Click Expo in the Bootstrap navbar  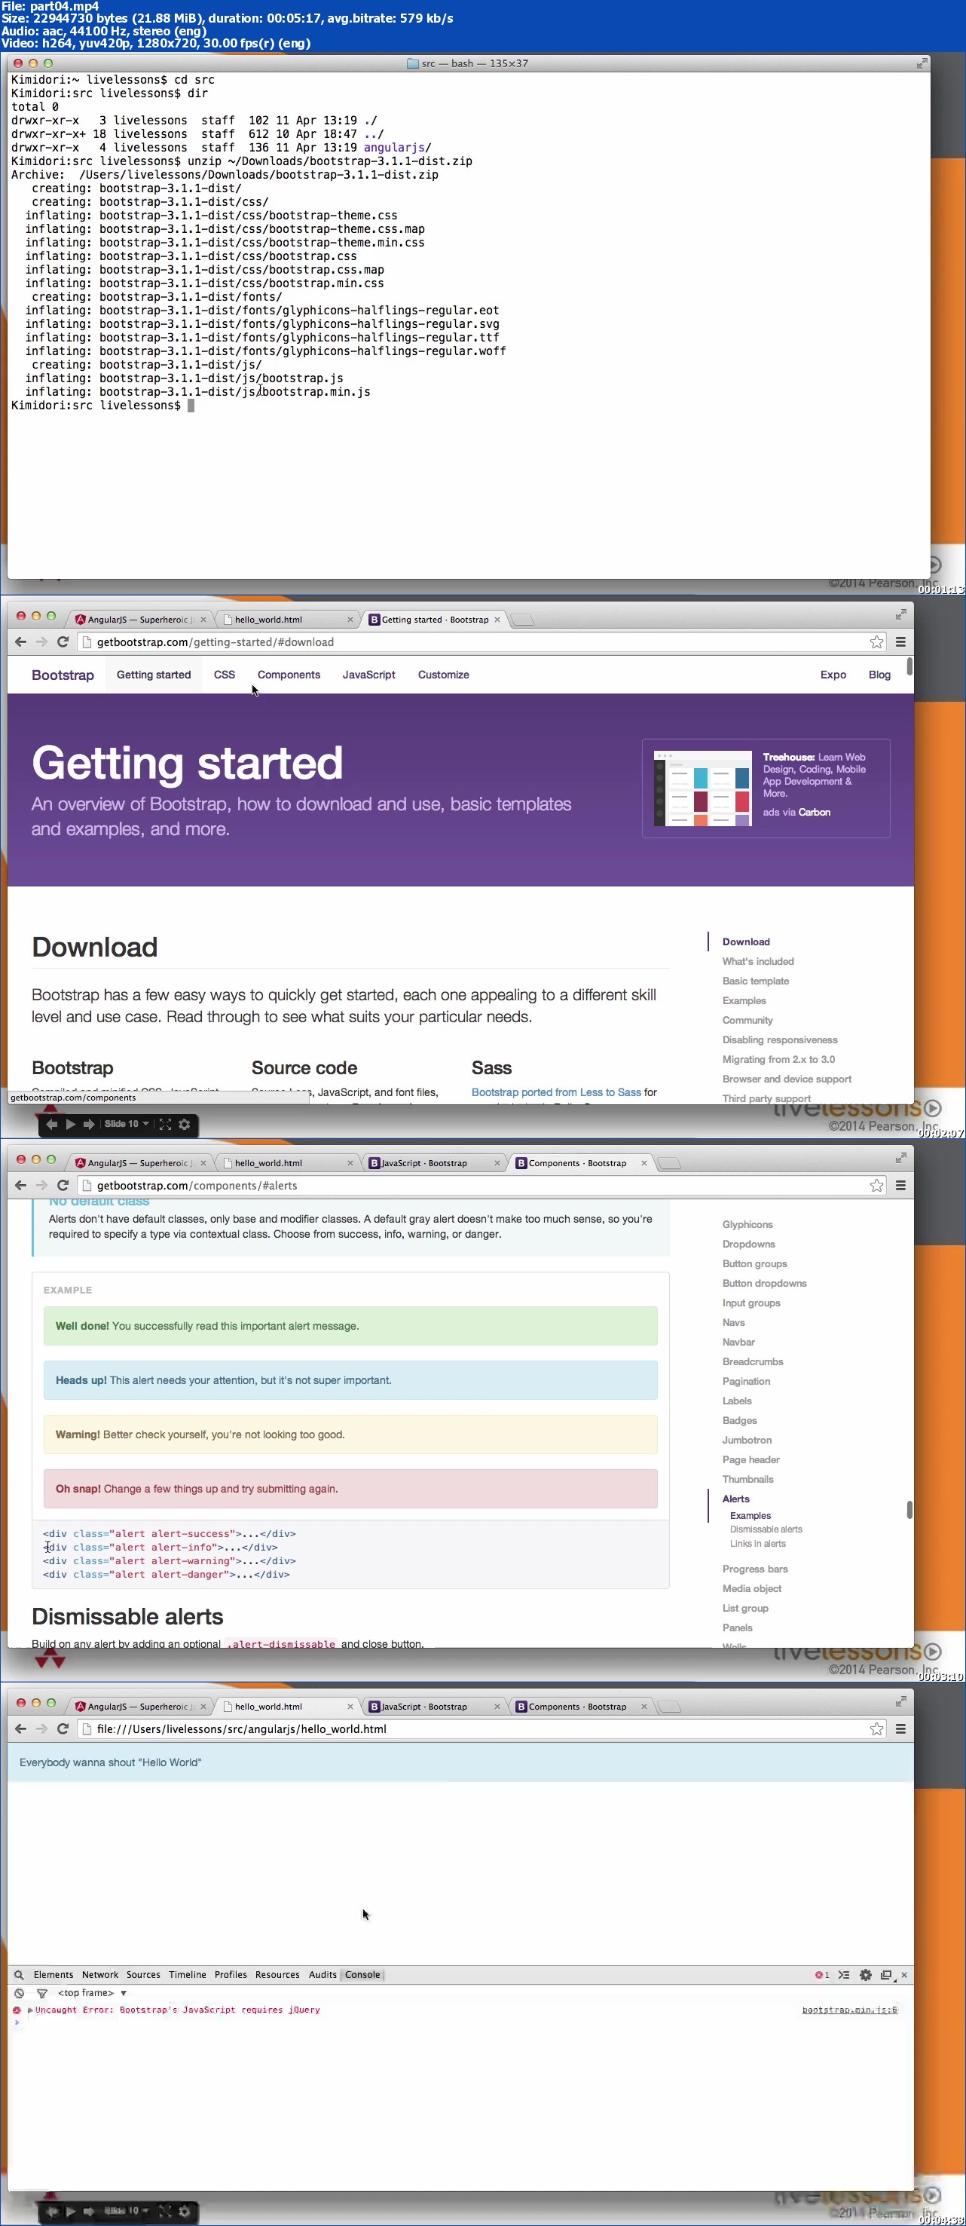(833, 674)
